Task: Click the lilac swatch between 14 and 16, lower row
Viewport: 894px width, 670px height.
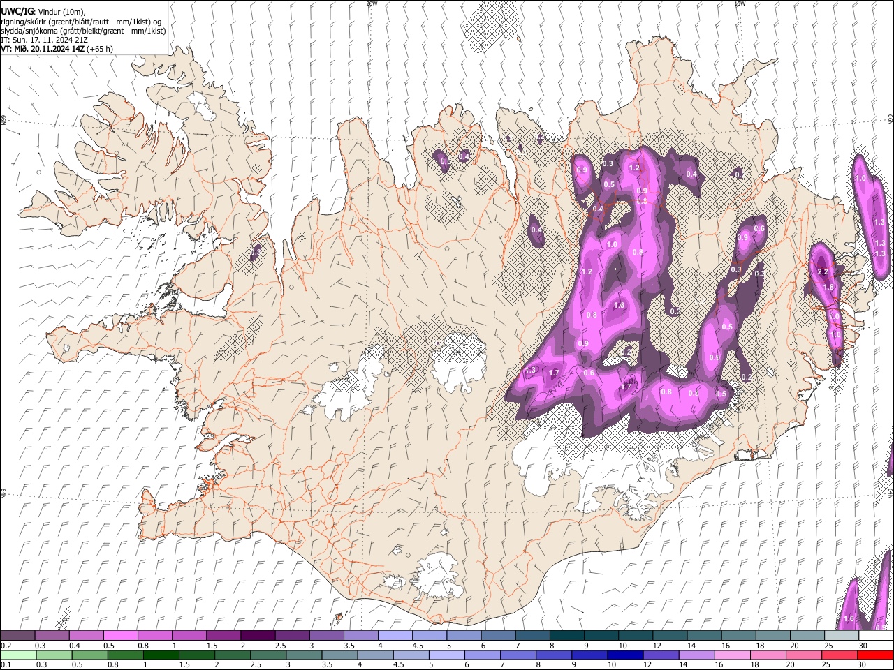Action: click(x=696, y=655)
